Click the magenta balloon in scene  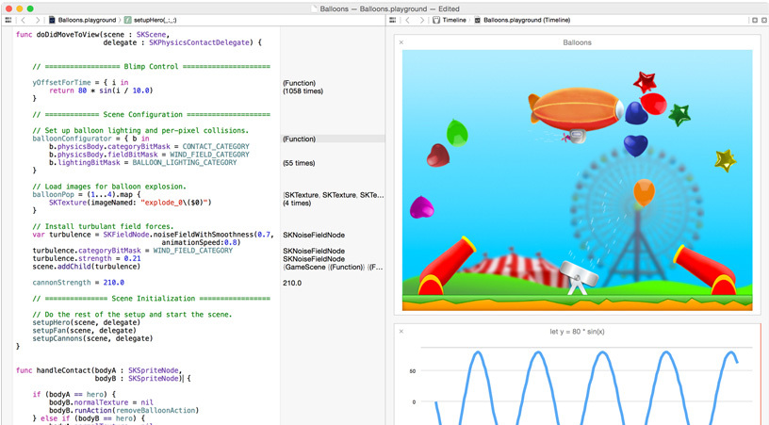point(422,207)
